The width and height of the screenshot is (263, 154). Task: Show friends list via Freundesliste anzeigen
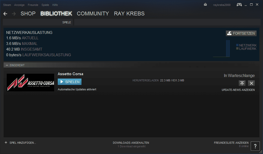pos(231,143)
